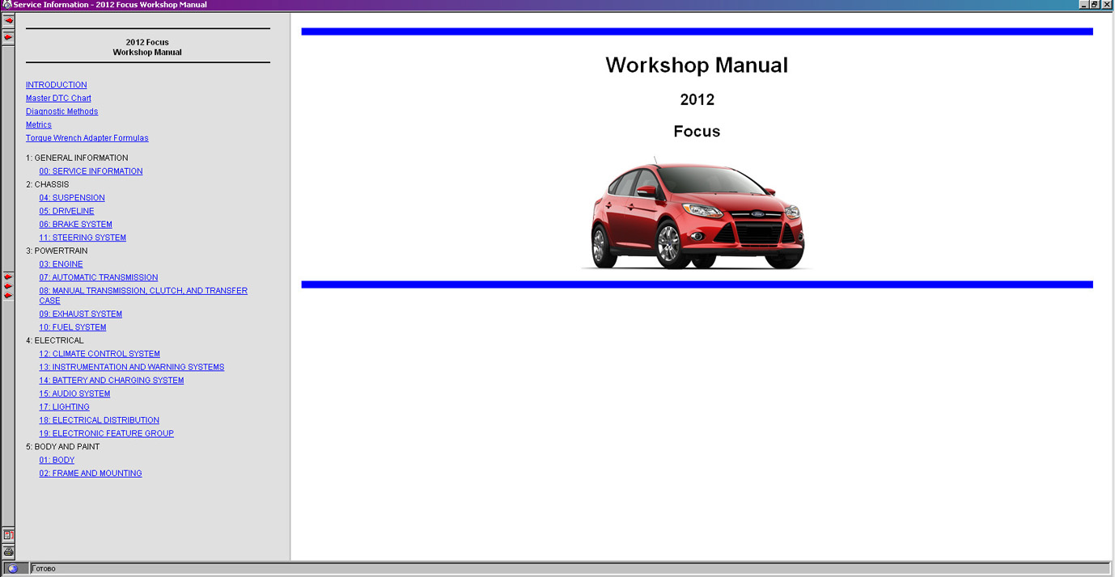Viewport: 1115px width, 577px height.
Task: Open 06: BRAKE SYSTEM section
Action: pyautogui.click(x=75, y=225)
